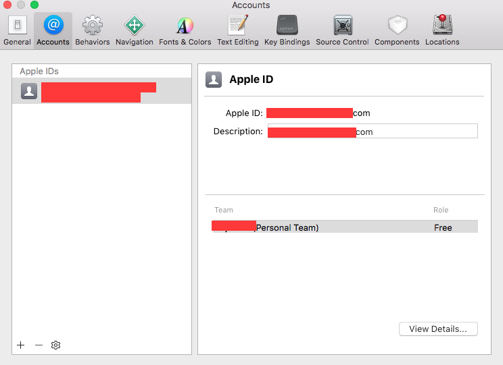
Task: Open the General preferences pane
Action: [x=17, y=31]
